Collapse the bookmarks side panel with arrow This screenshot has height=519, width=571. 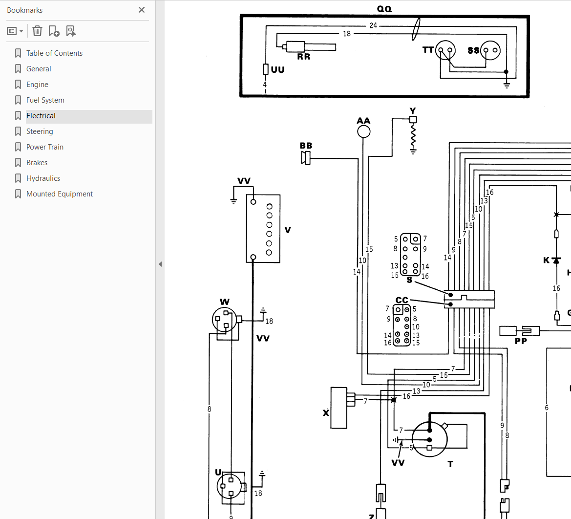tap(160, 264)
